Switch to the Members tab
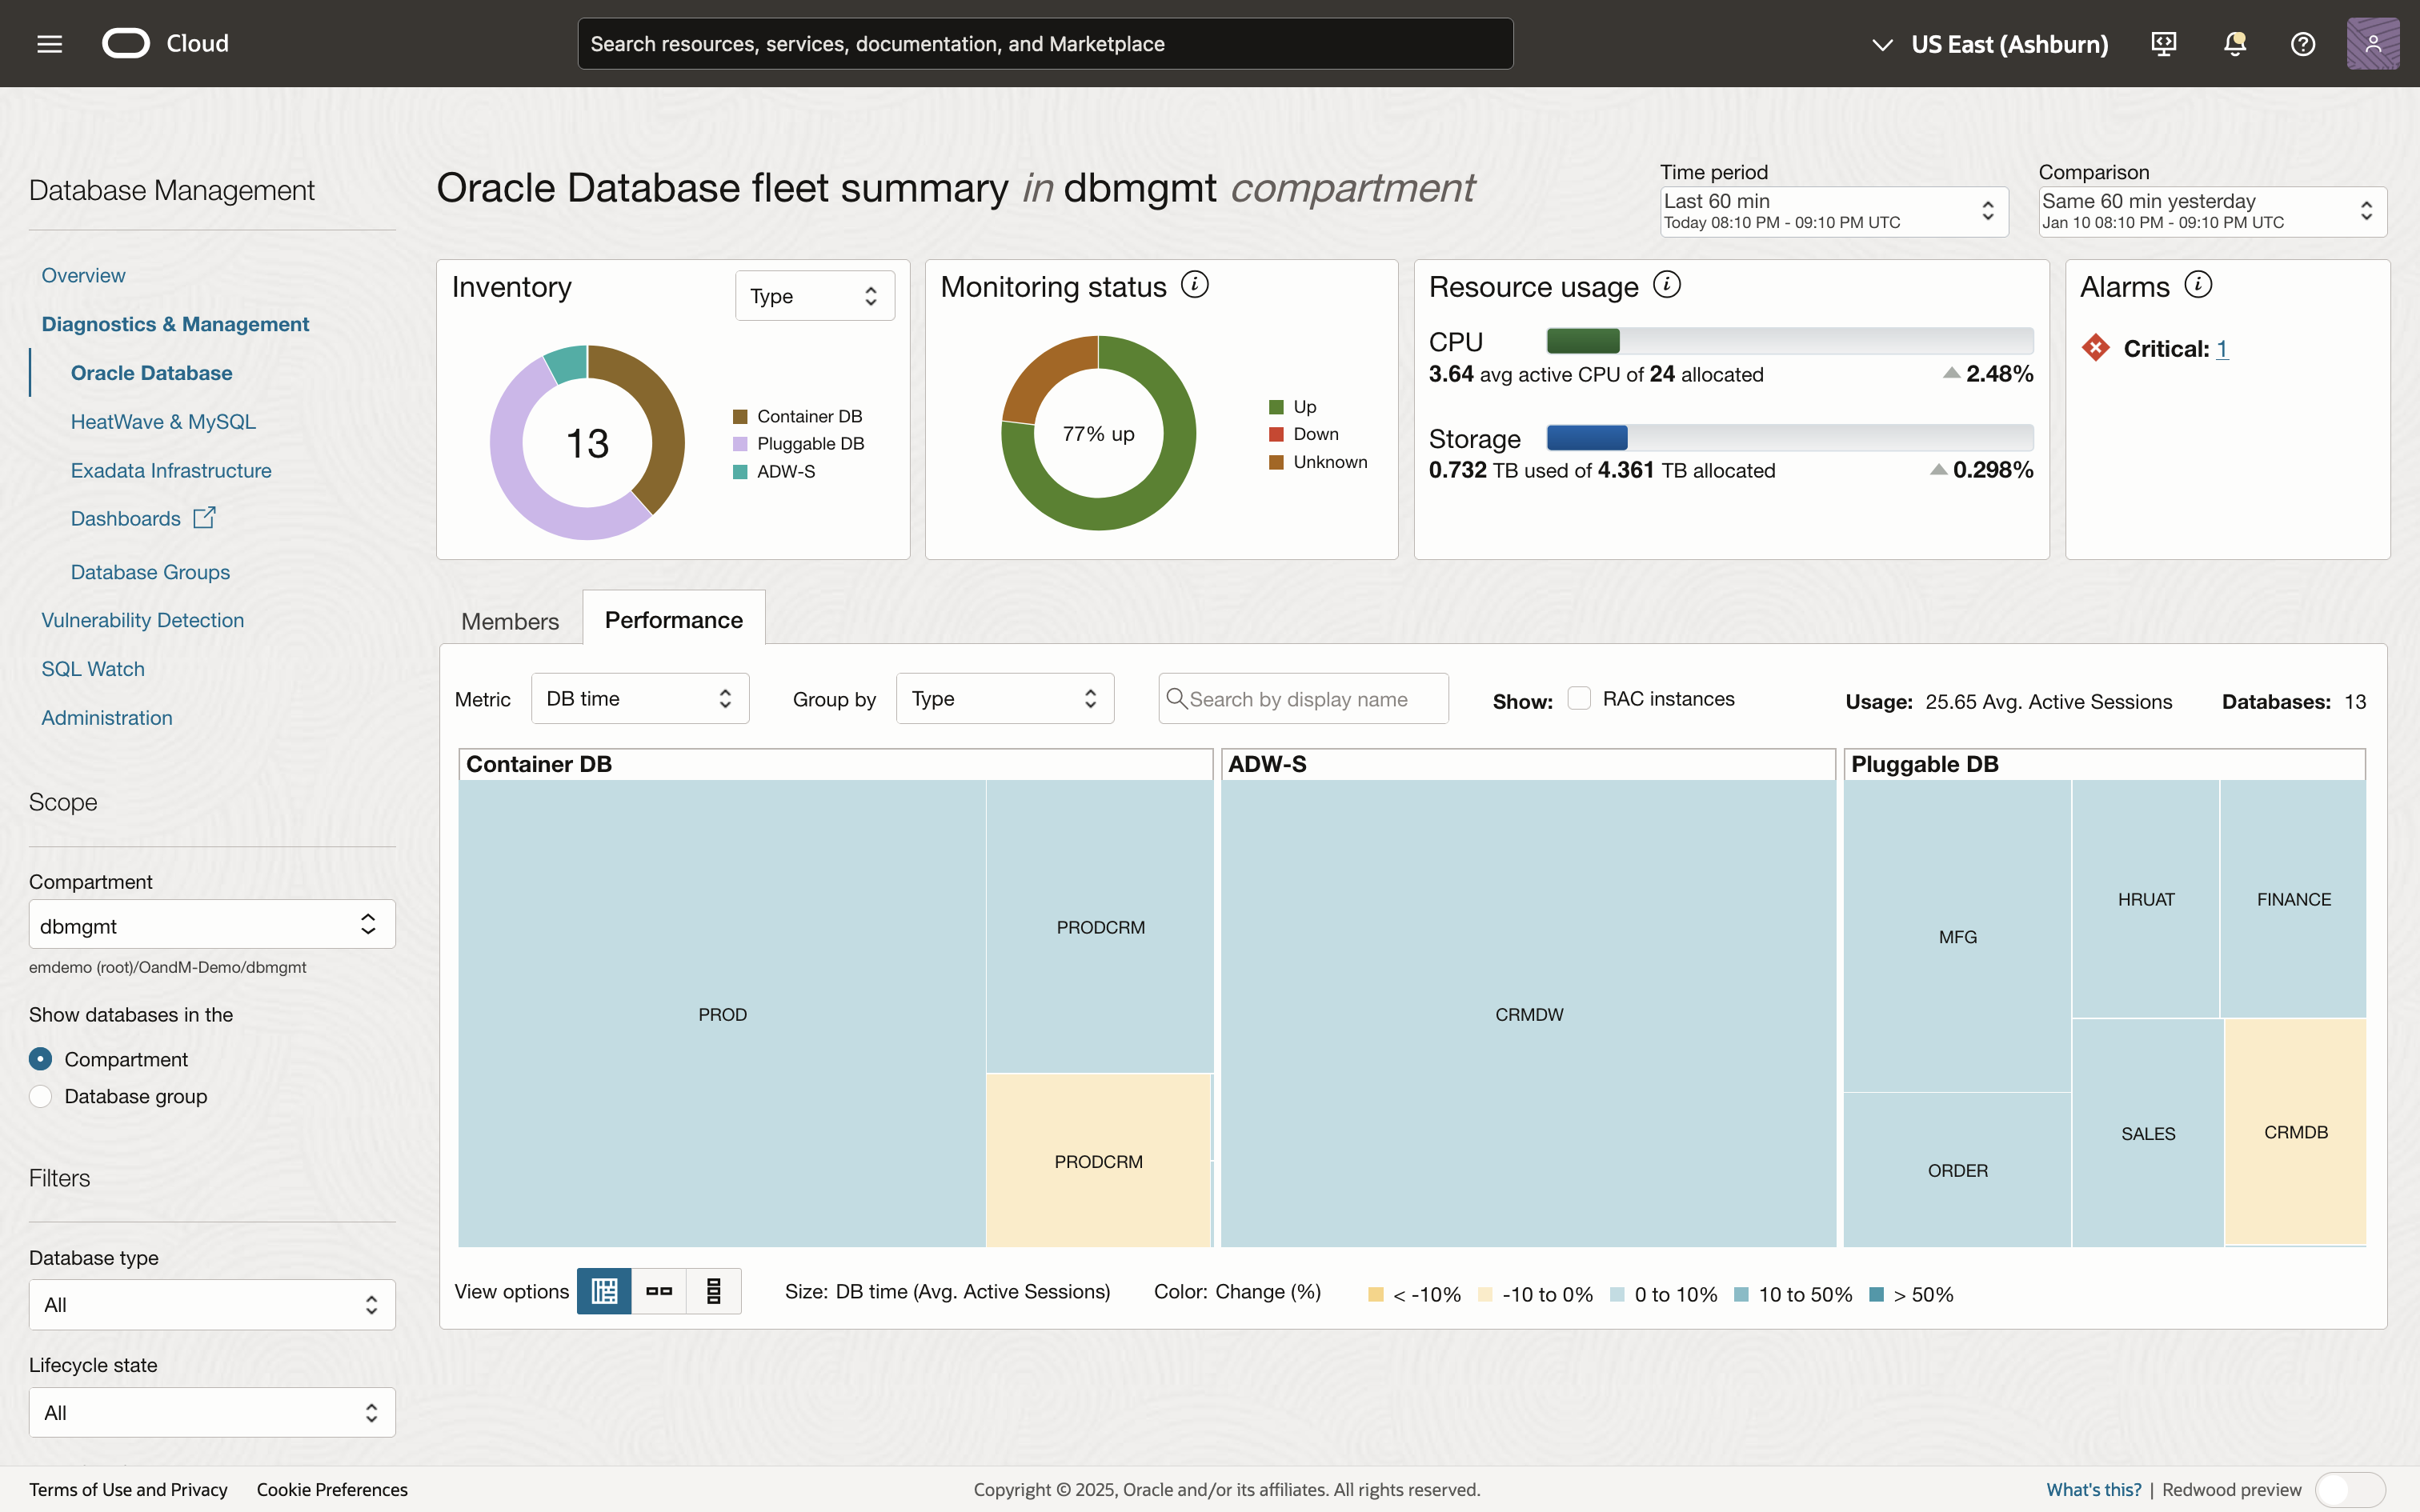Screen dimensions: 2420x1512 (509, 620)
